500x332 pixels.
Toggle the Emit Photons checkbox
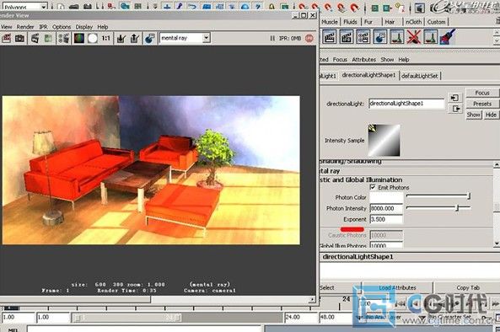coord(373,187)
